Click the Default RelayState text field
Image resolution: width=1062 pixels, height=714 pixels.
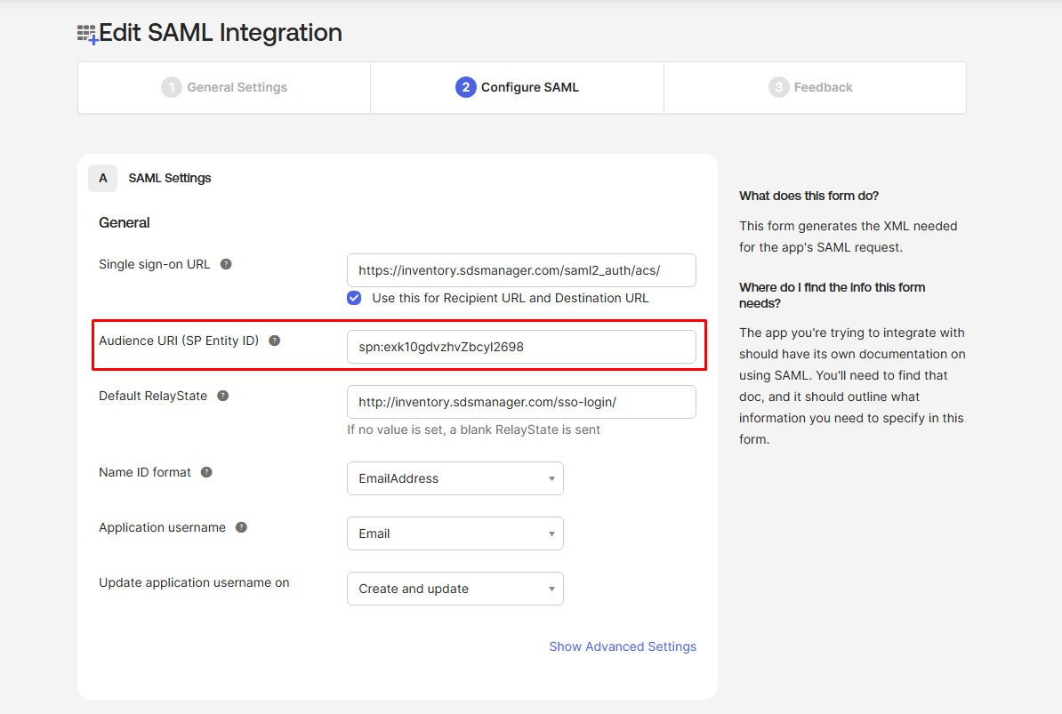pos(521,402)
